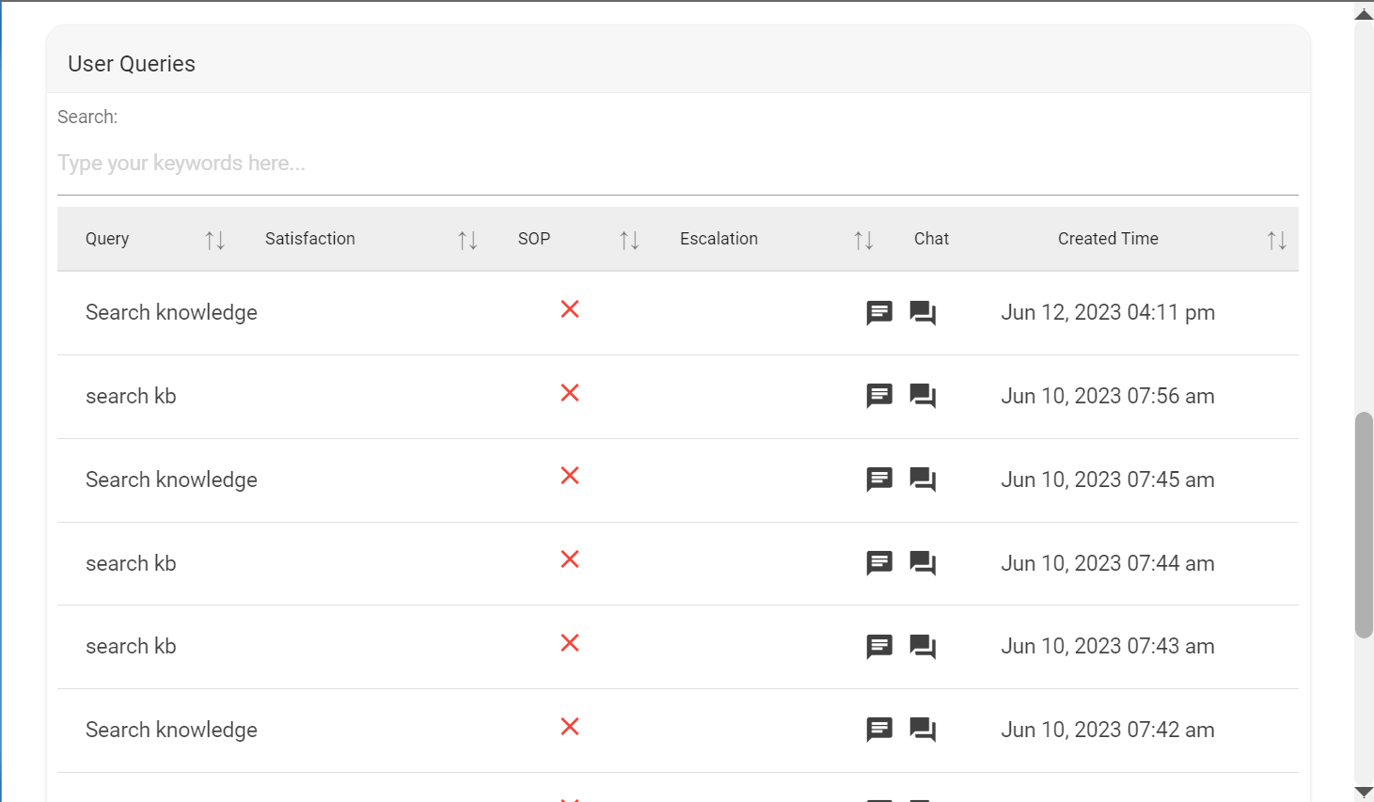Click the vertical scrollbar thumb
This screenshot has height=802, width=1374.
coord(1364,525)
